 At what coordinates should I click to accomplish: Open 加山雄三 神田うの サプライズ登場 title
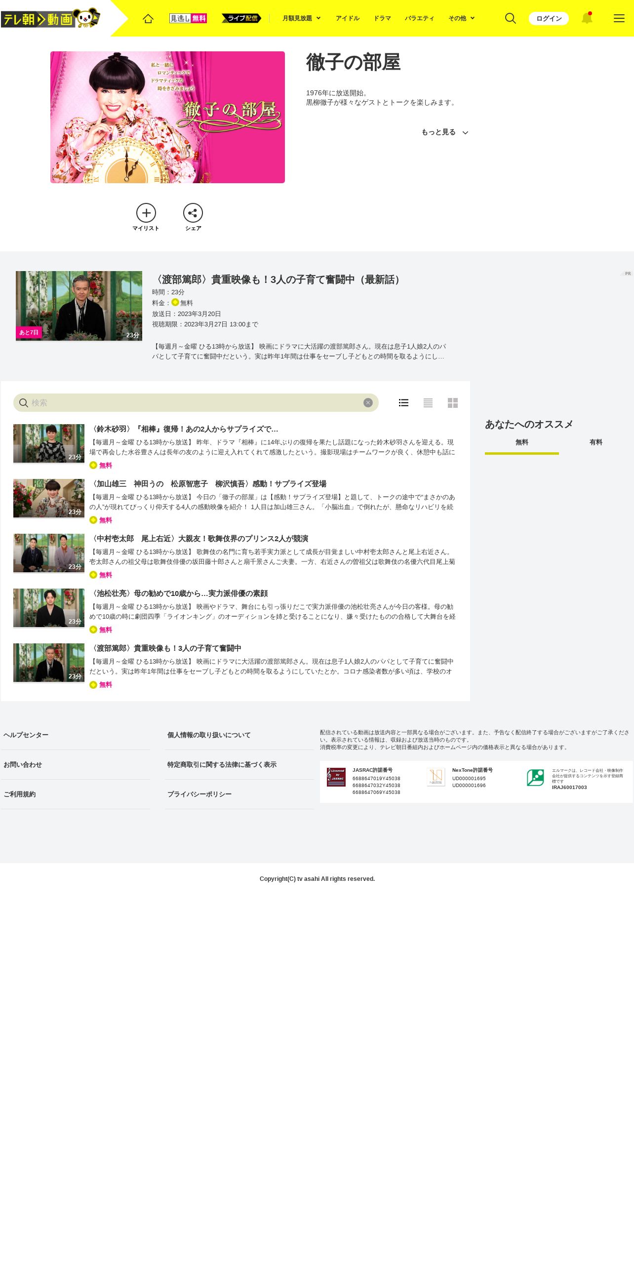click(x=208, y=484)
